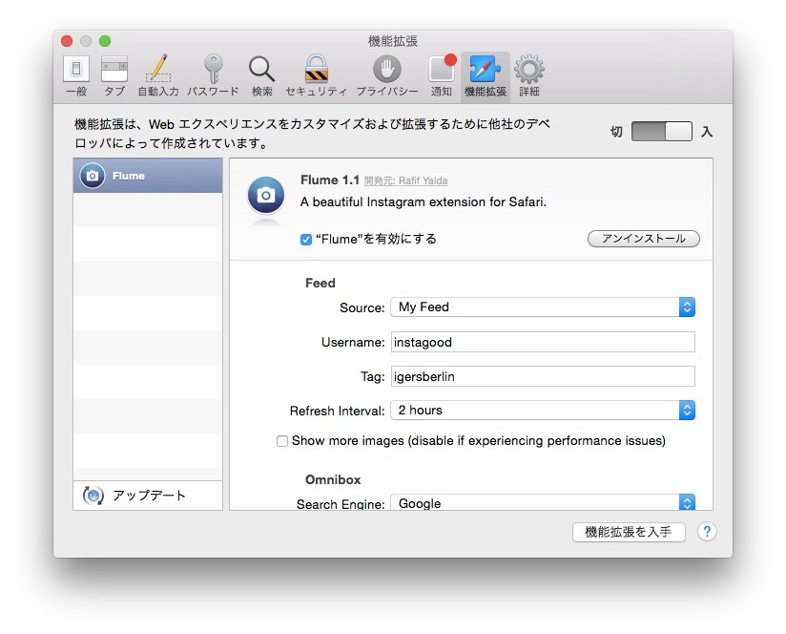This screenshot has width=786, height=634.
Task: Close the preferences window with red button
Action: coord(67,41)
